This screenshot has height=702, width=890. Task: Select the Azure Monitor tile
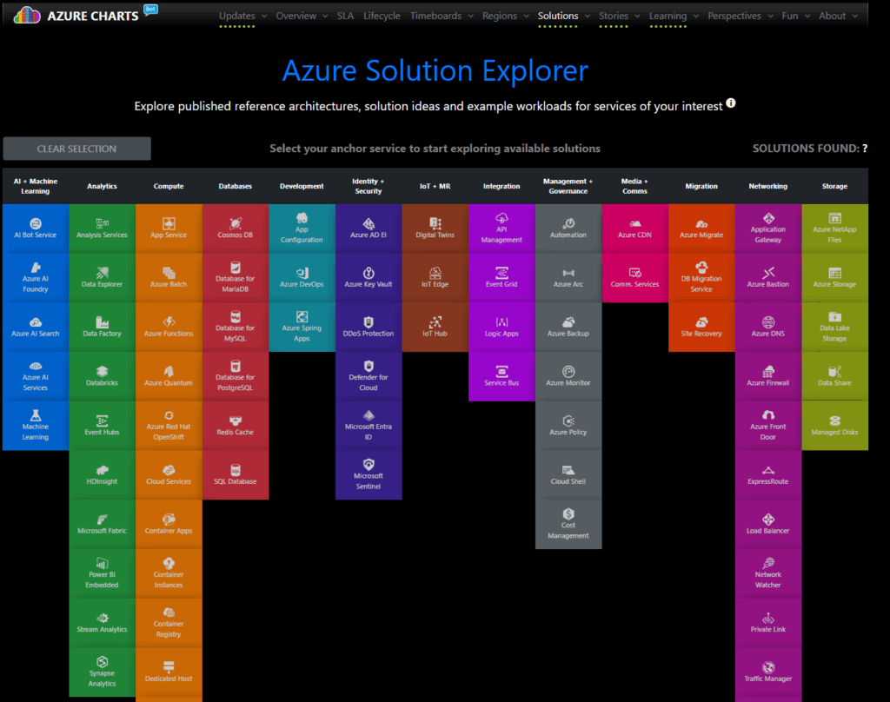[568, 376]
